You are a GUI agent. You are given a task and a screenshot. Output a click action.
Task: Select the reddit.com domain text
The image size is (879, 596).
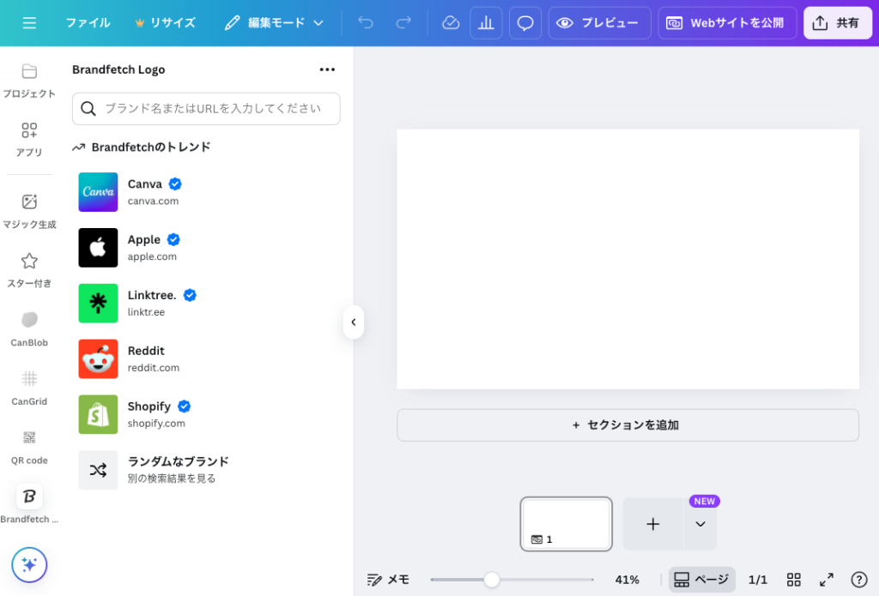154,367
